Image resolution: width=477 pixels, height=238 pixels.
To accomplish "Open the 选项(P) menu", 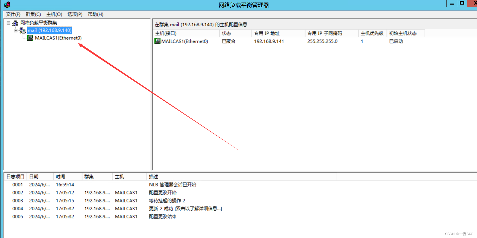I will [x=75, y=14].
